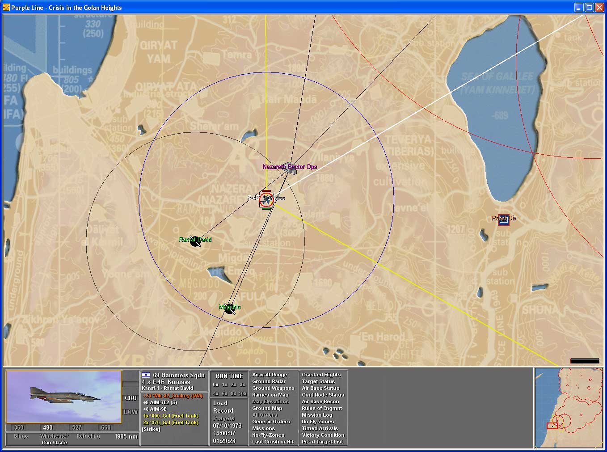
Task: Click the overview minimap
Action: coord(569,407)
